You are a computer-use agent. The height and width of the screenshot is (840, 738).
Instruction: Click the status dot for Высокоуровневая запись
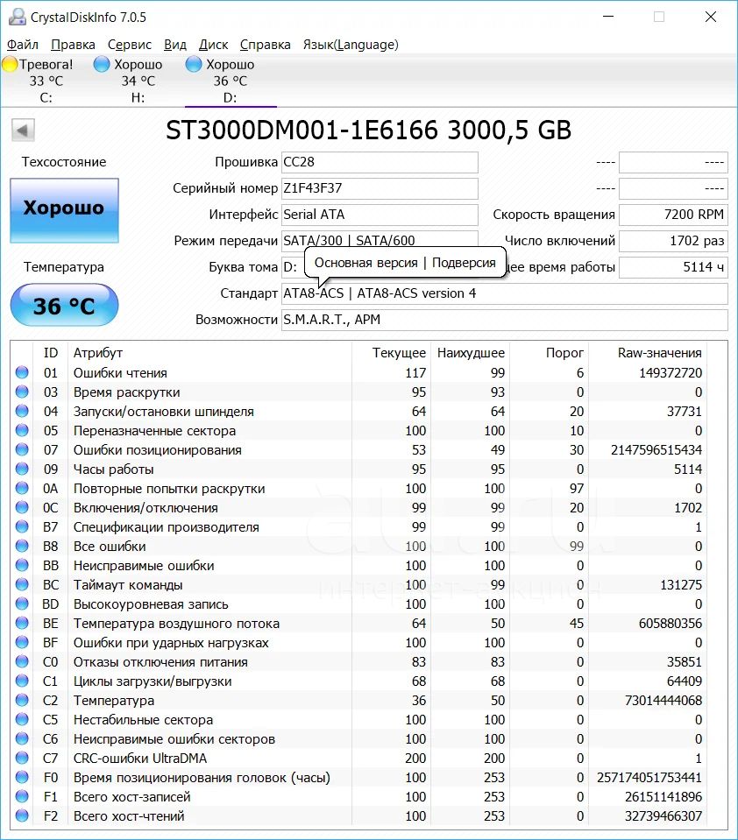[22, 604]
